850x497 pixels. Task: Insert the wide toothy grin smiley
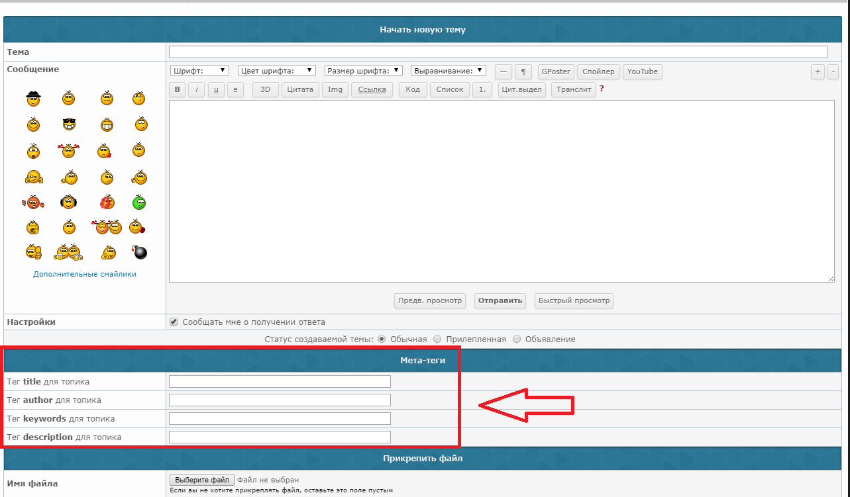click(x=107, y=124)
